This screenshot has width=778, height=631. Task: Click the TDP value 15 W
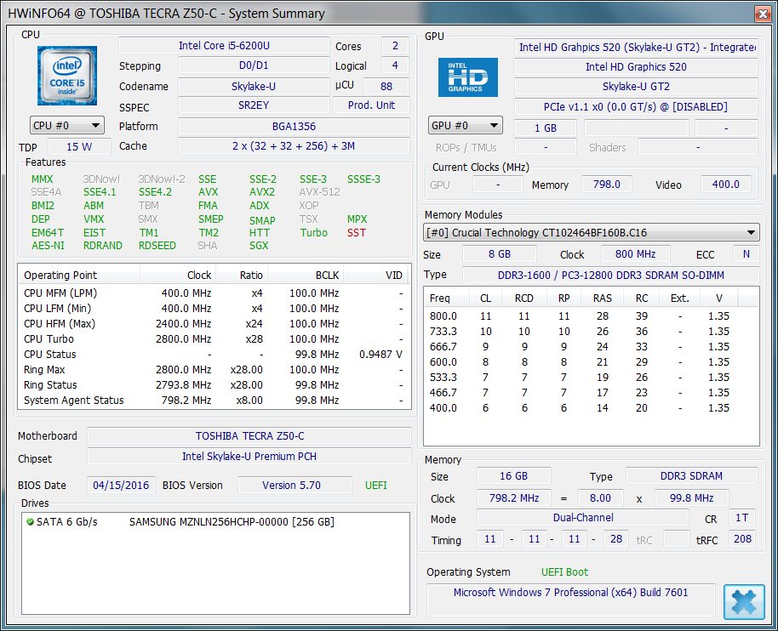[79, 147]
